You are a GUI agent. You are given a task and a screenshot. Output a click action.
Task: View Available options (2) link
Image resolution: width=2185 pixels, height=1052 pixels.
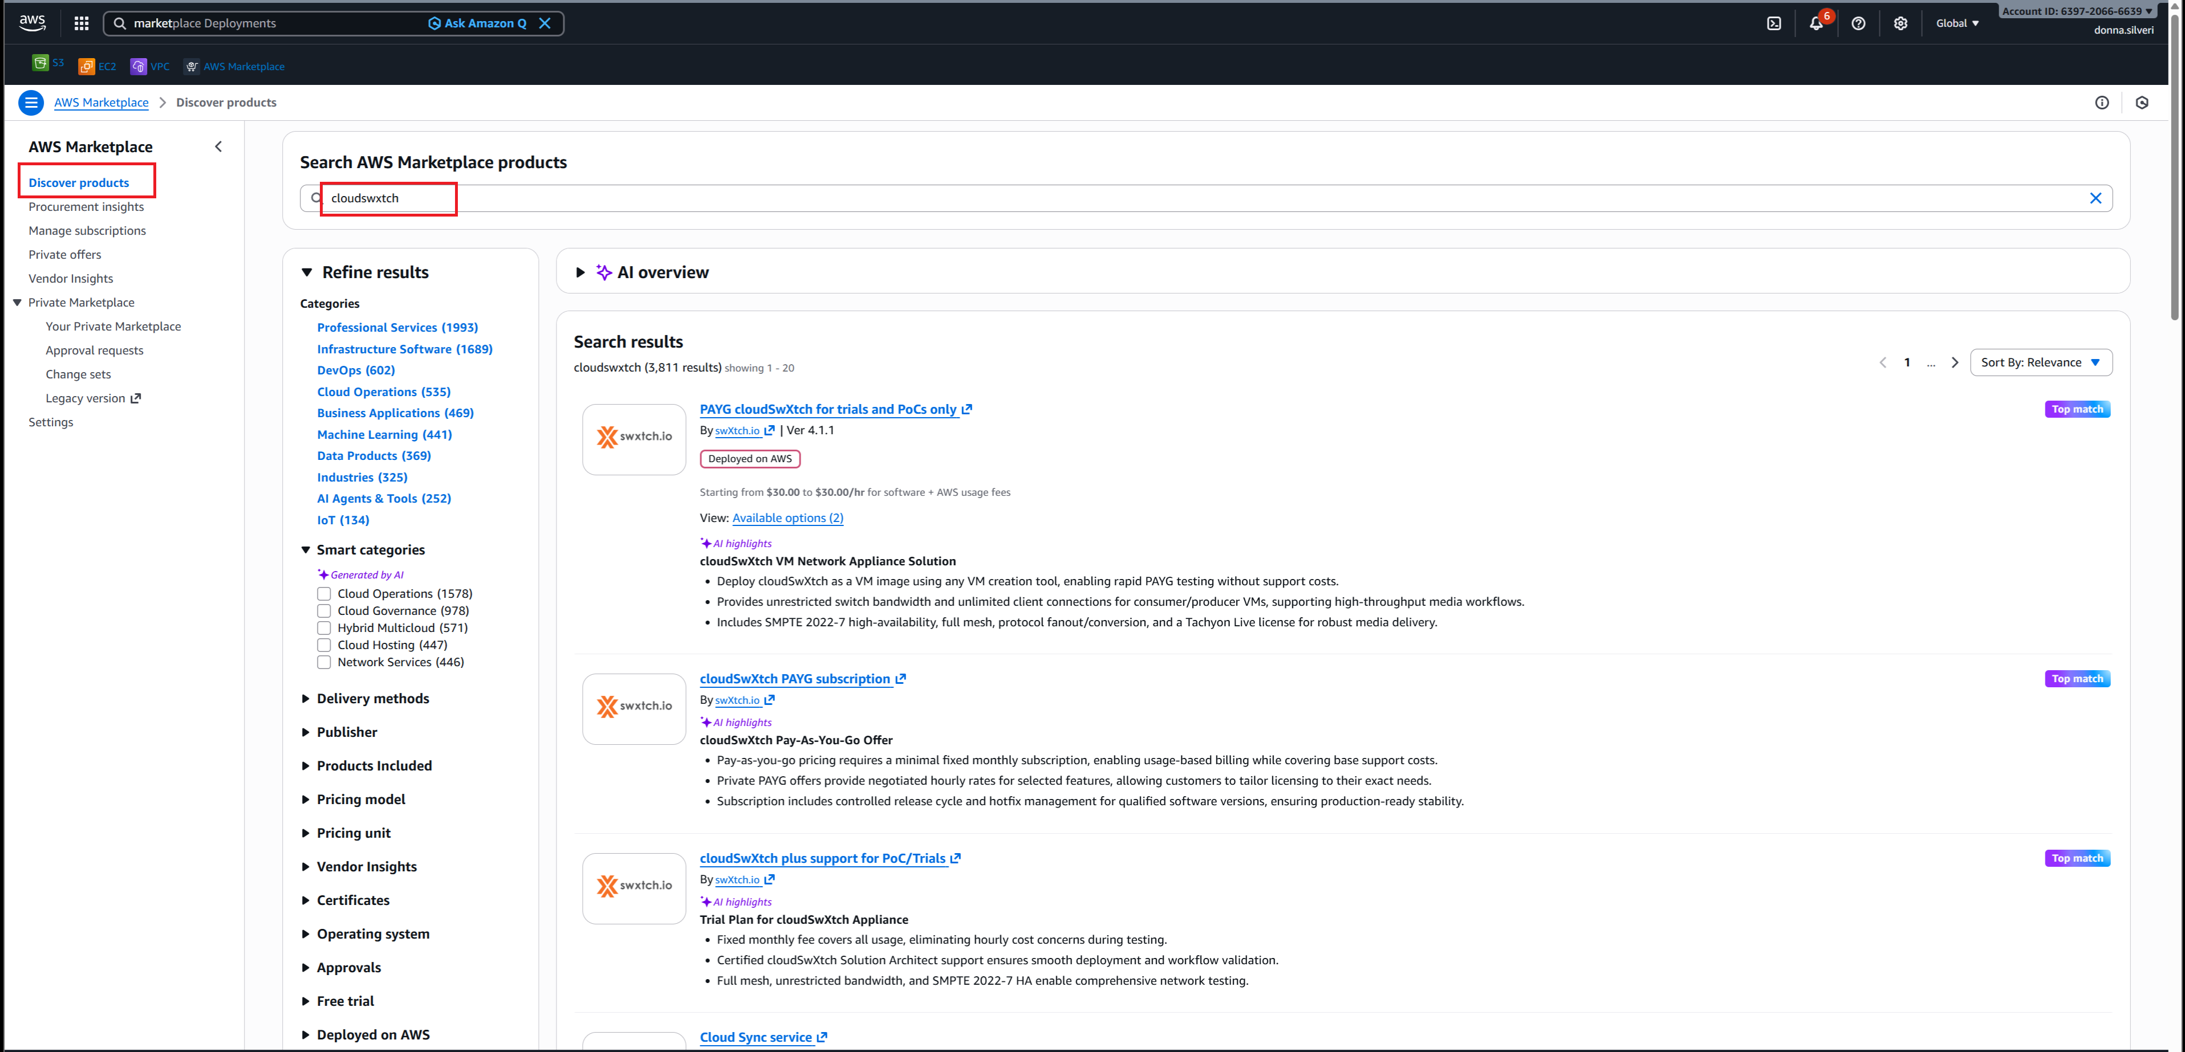point(787,518)
